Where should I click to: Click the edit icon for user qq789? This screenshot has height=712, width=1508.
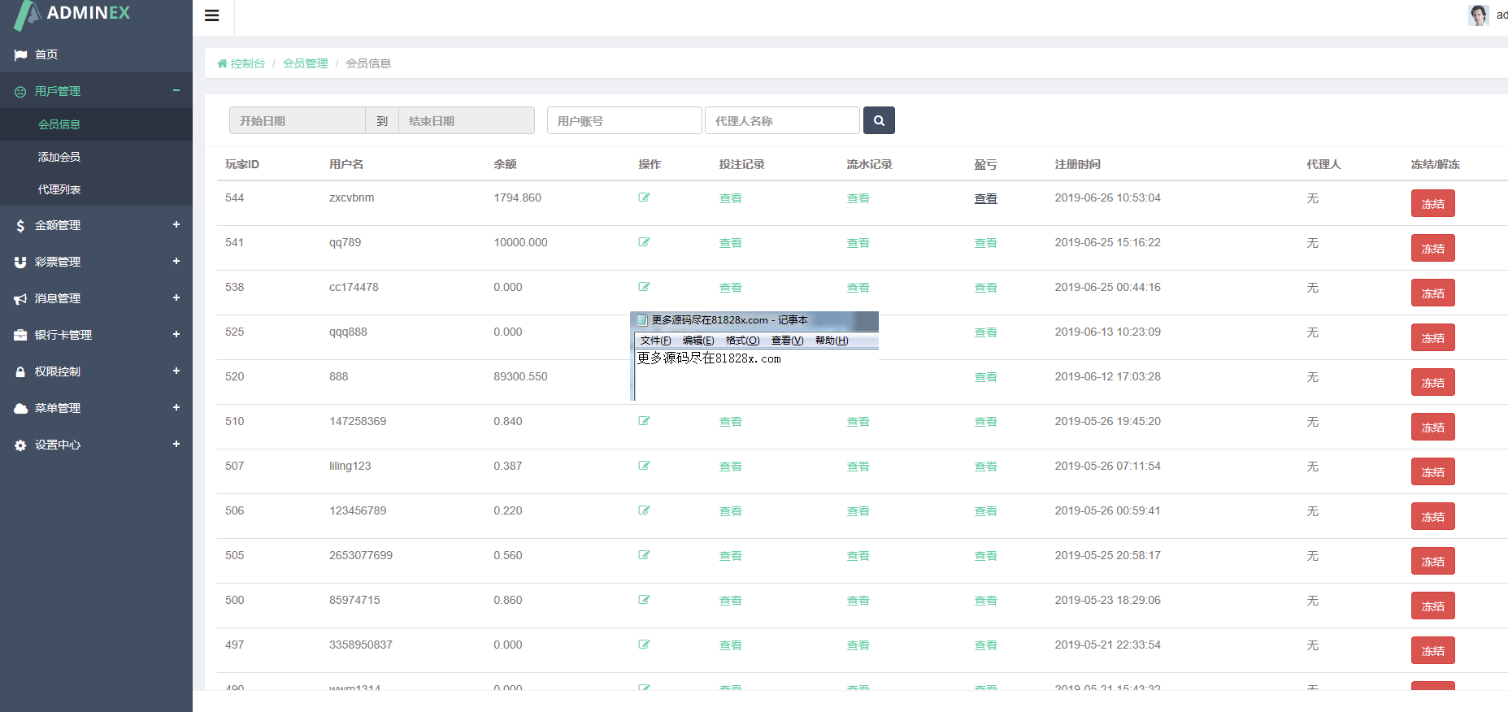click(x=644, y=242)
